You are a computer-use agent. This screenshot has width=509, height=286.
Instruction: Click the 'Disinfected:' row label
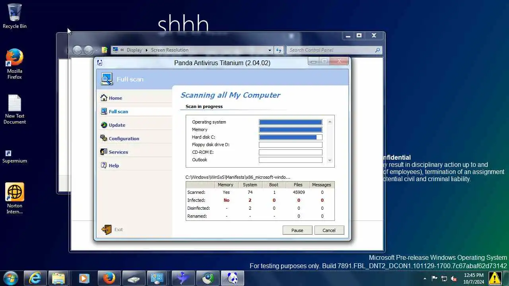tap(198, 208)
